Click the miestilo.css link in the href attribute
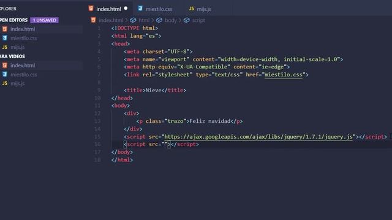 click(283, 75)
